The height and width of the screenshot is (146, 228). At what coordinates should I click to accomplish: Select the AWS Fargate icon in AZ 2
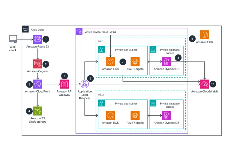click(x=135, y=115)
